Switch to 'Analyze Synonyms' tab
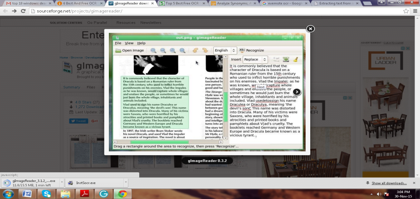This screenshot has width=420, height=199. click(232, 4)
